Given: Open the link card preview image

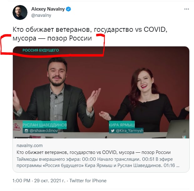Looking at the screenshot, I should click(x=101, y=92).
